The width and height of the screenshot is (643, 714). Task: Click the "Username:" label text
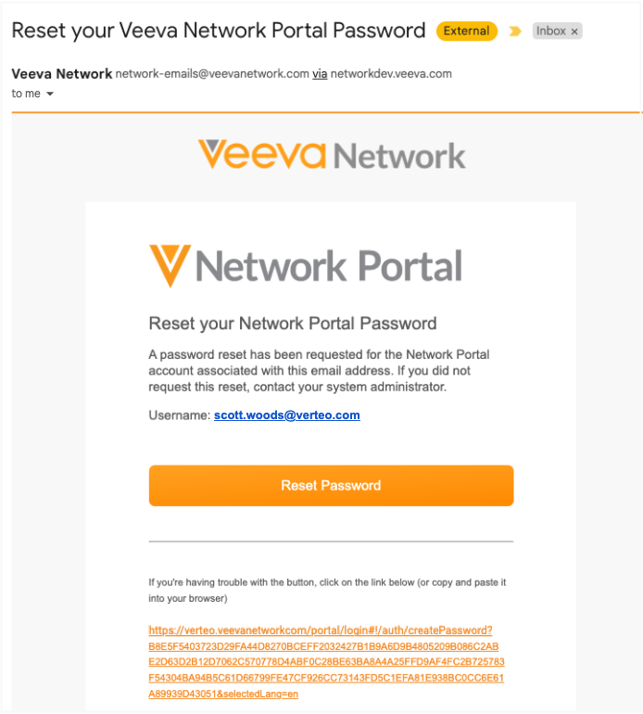click(179, 415)
